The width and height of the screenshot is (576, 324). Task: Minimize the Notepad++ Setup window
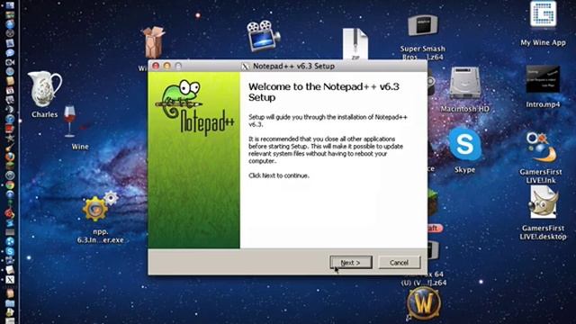point(167,66)
